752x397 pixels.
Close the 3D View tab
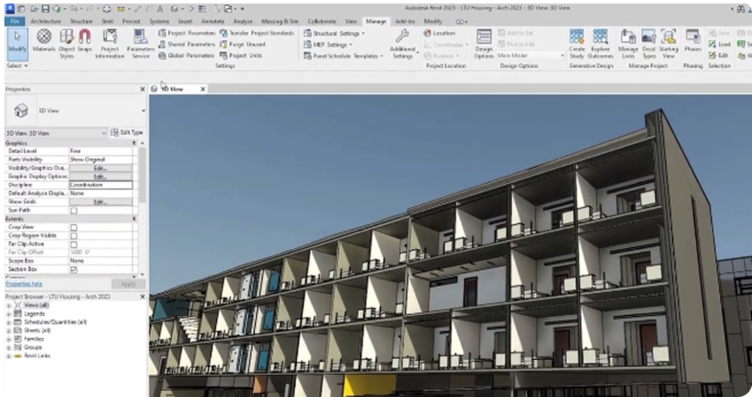click(x=202, y=89)
